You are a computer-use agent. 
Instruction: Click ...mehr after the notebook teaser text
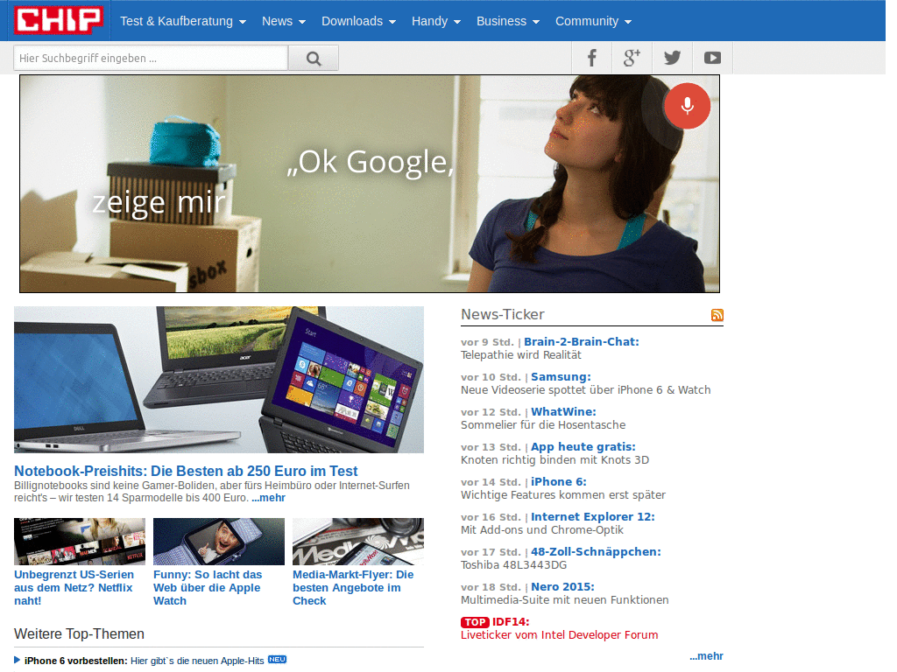click(268, 498)
